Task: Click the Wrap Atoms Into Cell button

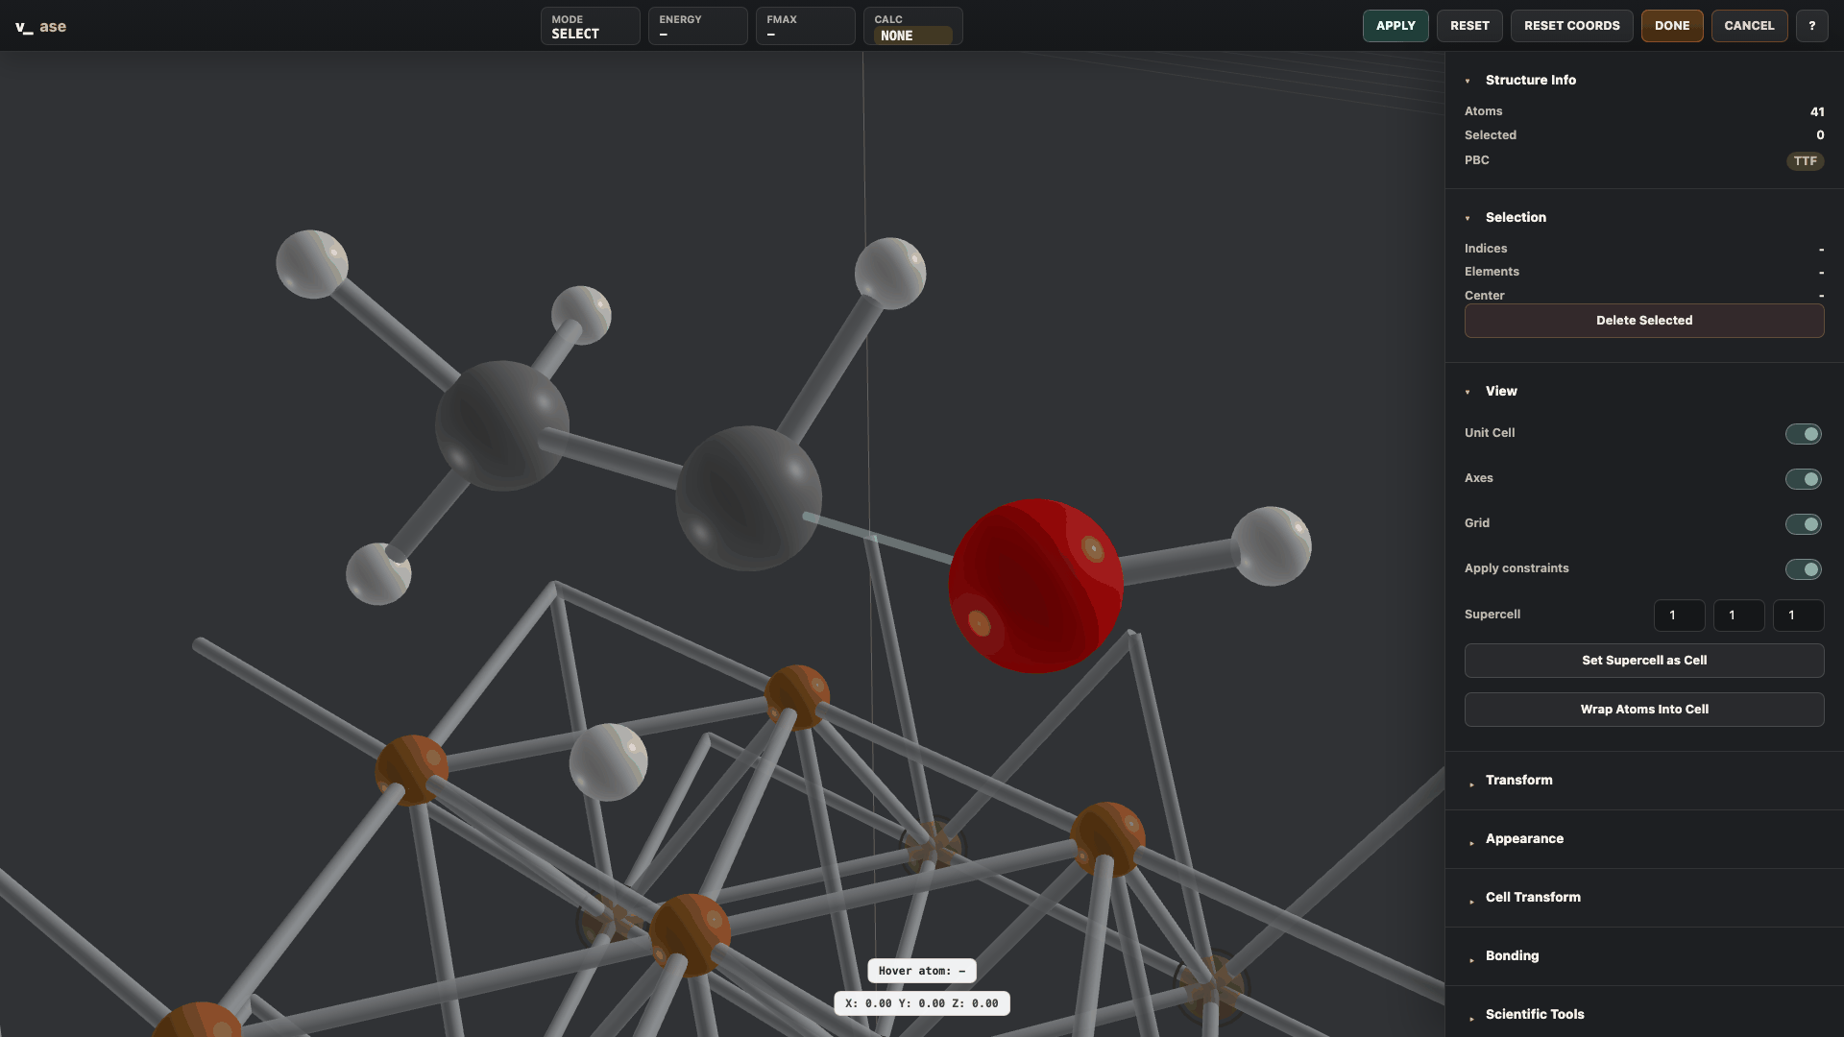Action: coord(1644,710)
